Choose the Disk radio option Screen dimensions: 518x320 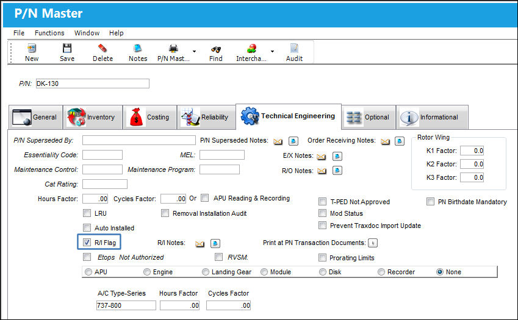(322, 272)
